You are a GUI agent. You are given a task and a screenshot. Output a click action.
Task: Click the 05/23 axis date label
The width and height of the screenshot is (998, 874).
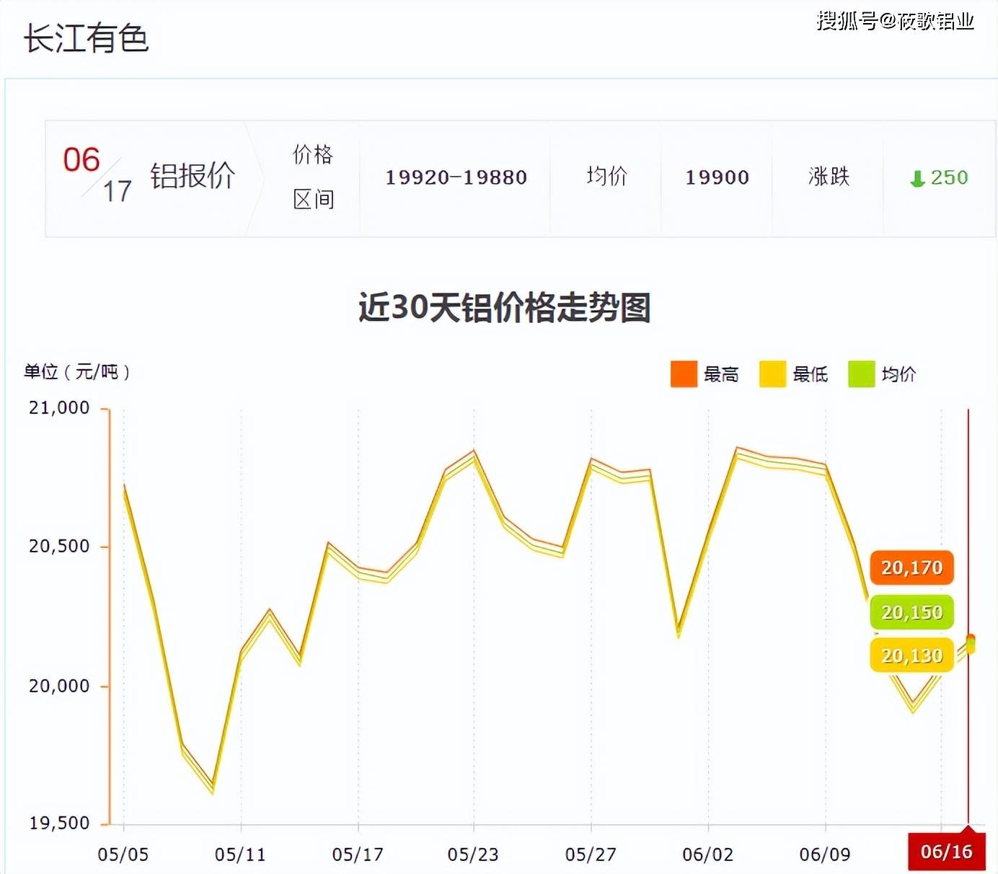[473, 855]
